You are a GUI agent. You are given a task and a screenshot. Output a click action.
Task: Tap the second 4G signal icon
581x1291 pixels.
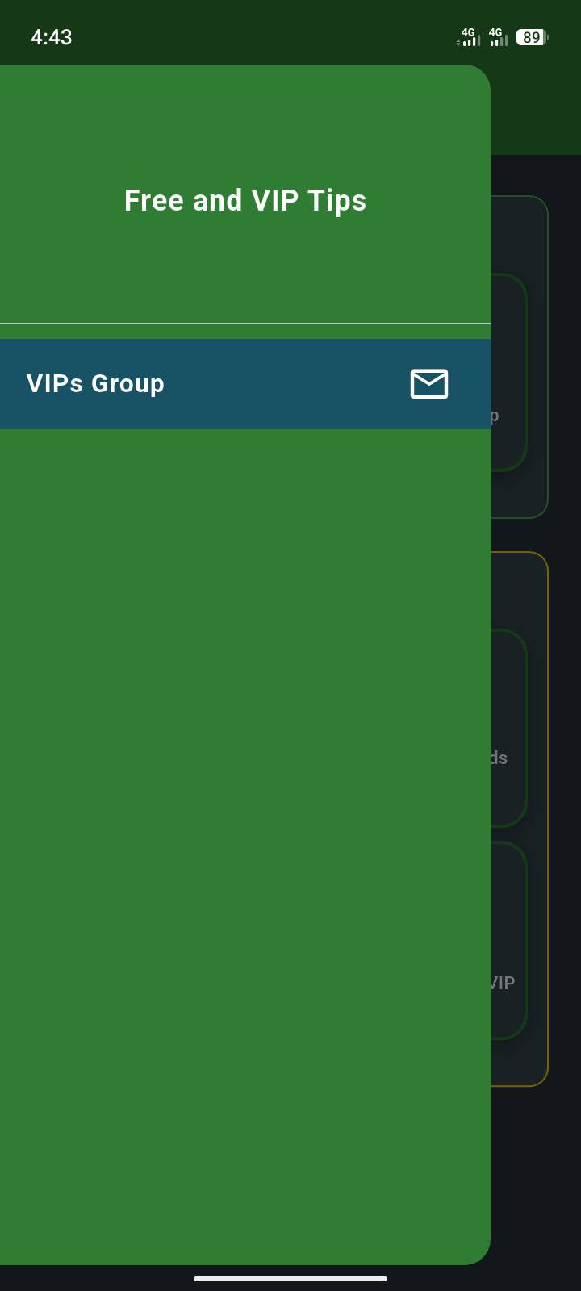(498, 37)
